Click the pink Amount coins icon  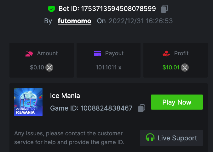click(29, 53)
